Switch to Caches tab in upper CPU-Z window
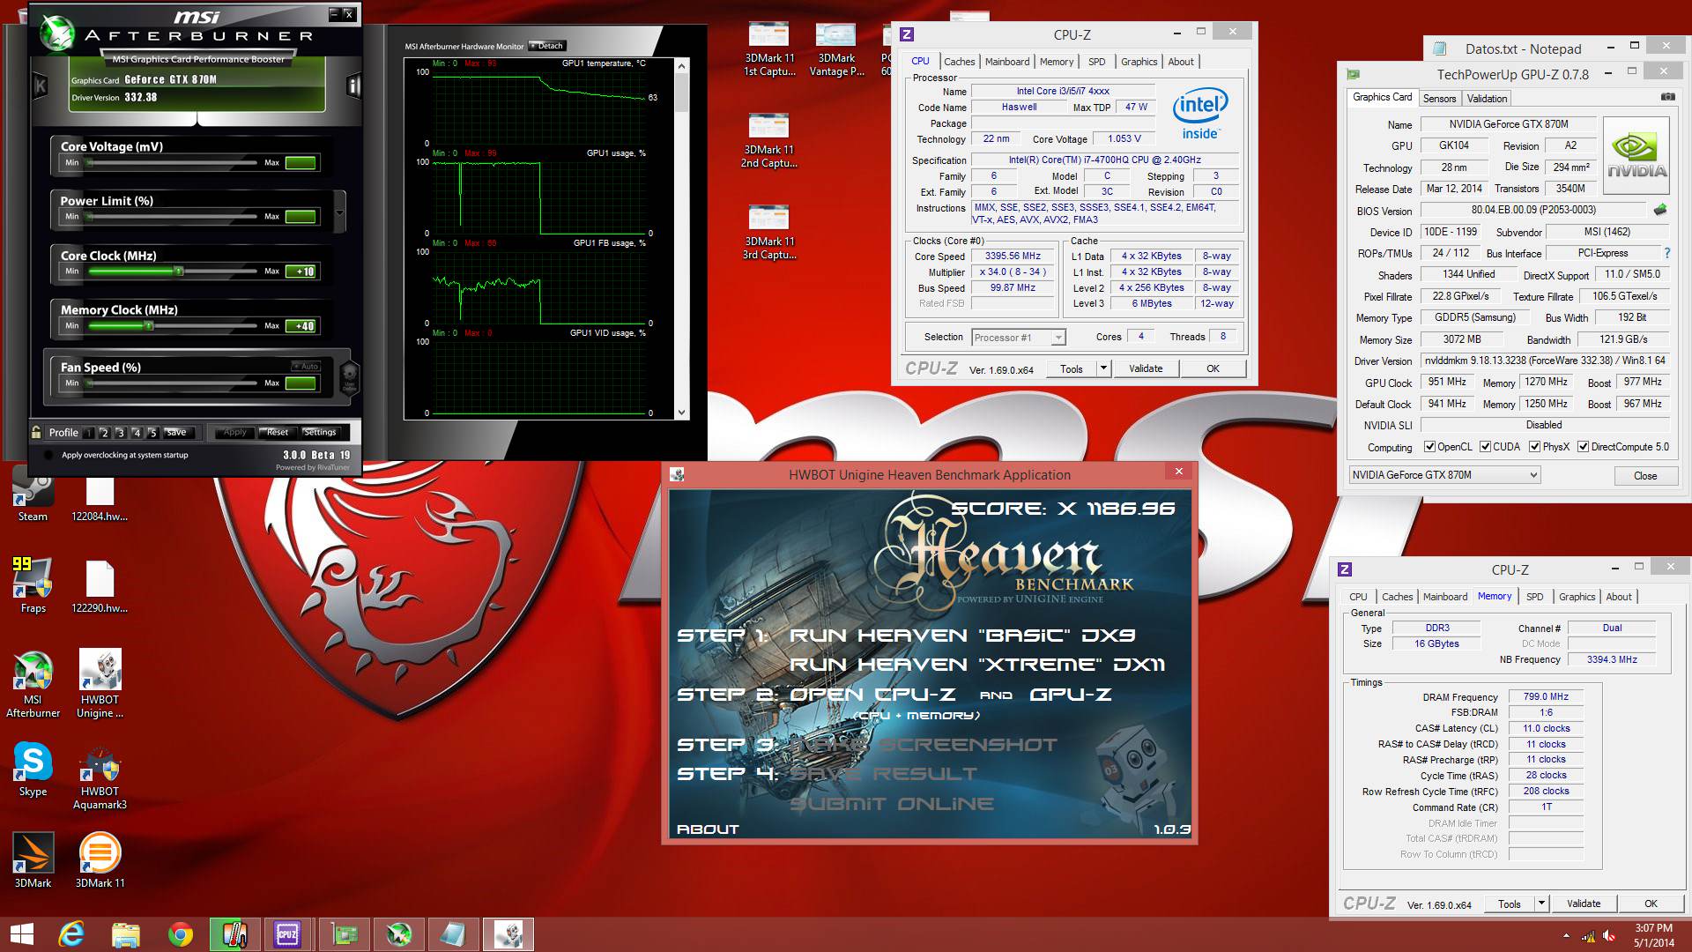 959,62
